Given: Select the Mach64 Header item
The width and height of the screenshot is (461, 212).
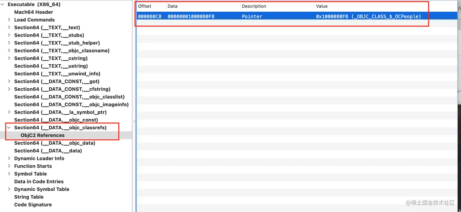Looking at the screenshot, I should tap(34, 12).
